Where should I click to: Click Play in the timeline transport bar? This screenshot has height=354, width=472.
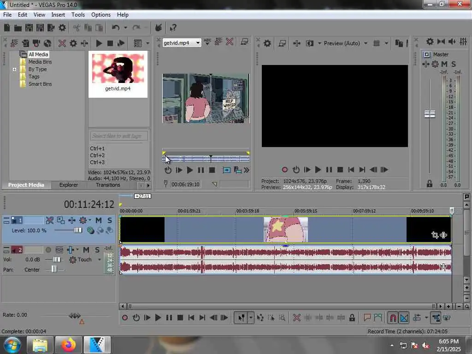[x=158, y=318]
